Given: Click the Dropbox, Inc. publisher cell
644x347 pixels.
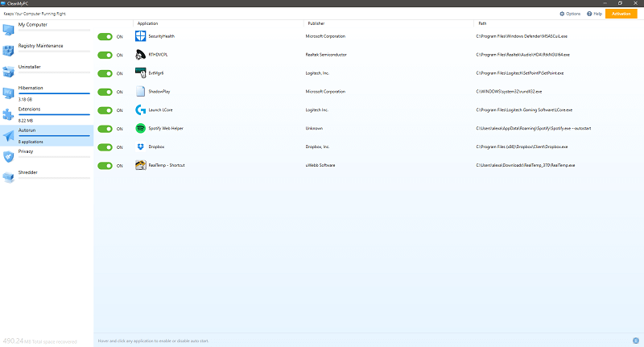Looking at the screenshot, I should [317, 147].
